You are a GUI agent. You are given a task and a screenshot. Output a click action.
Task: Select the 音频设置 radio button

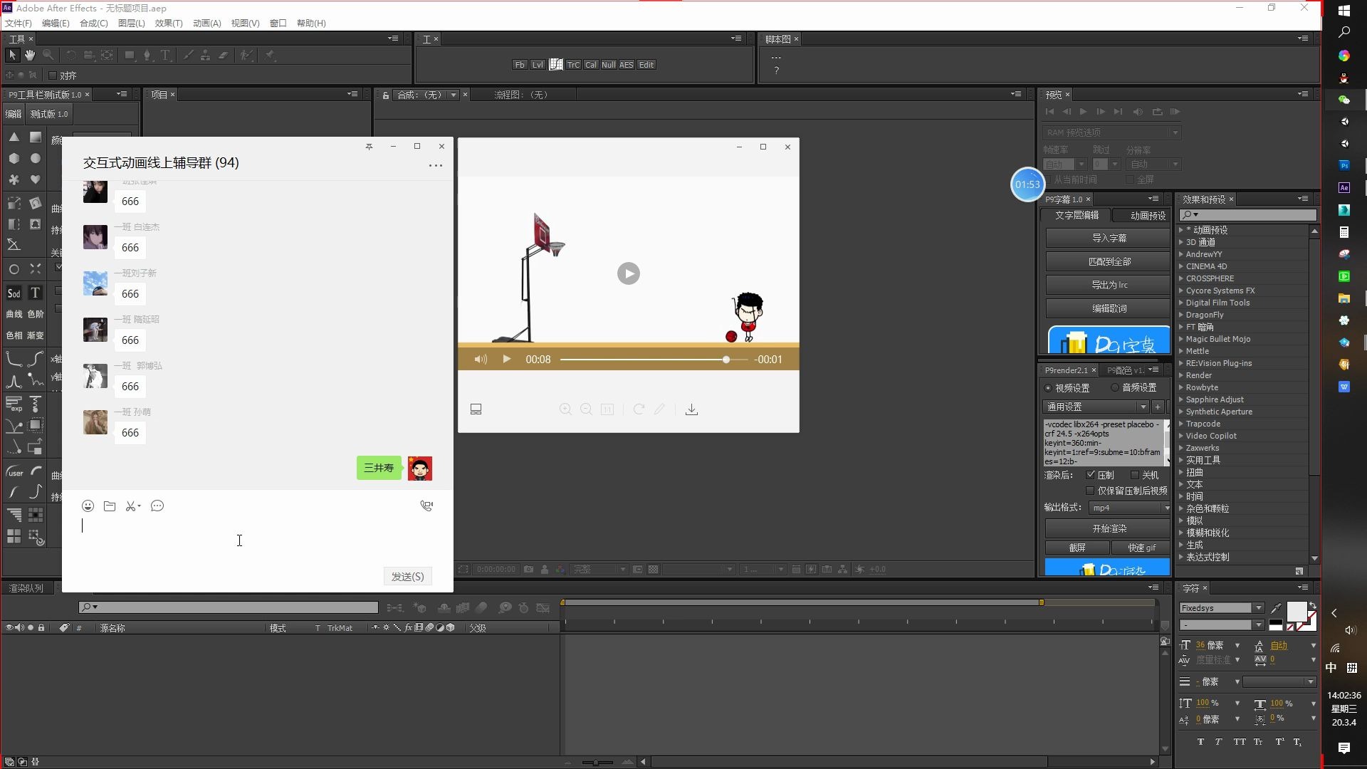coord(1115,388)
